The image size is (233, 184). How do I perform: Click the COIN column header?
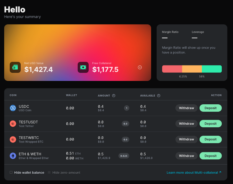(13, 95)
